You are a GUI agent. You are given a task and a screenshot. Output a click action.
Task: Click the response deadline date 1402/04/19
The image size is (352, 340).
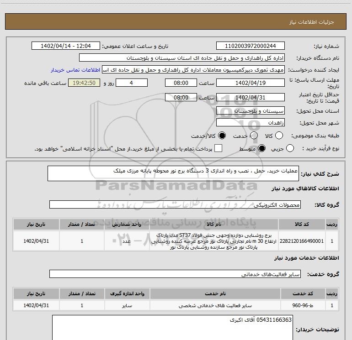click(251, 83)
